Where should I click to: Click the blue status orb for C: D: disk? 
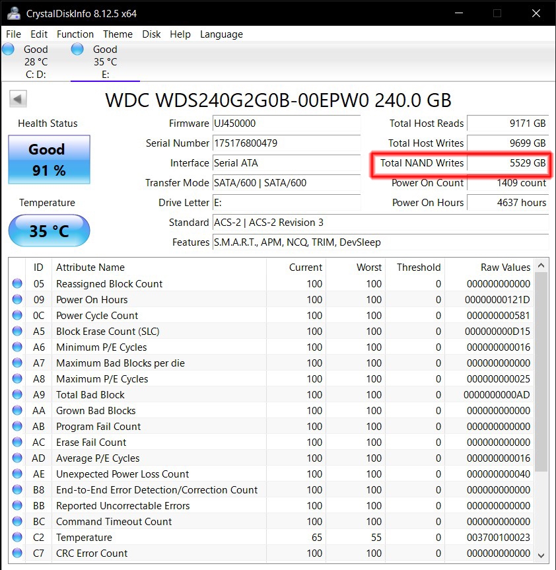[x=8, y=49]
